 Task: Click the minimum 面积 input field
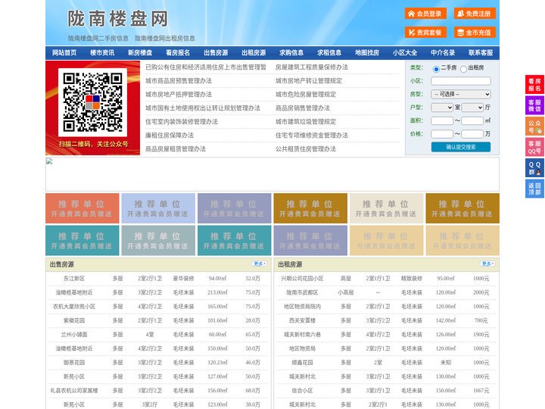tap(442, 120)
